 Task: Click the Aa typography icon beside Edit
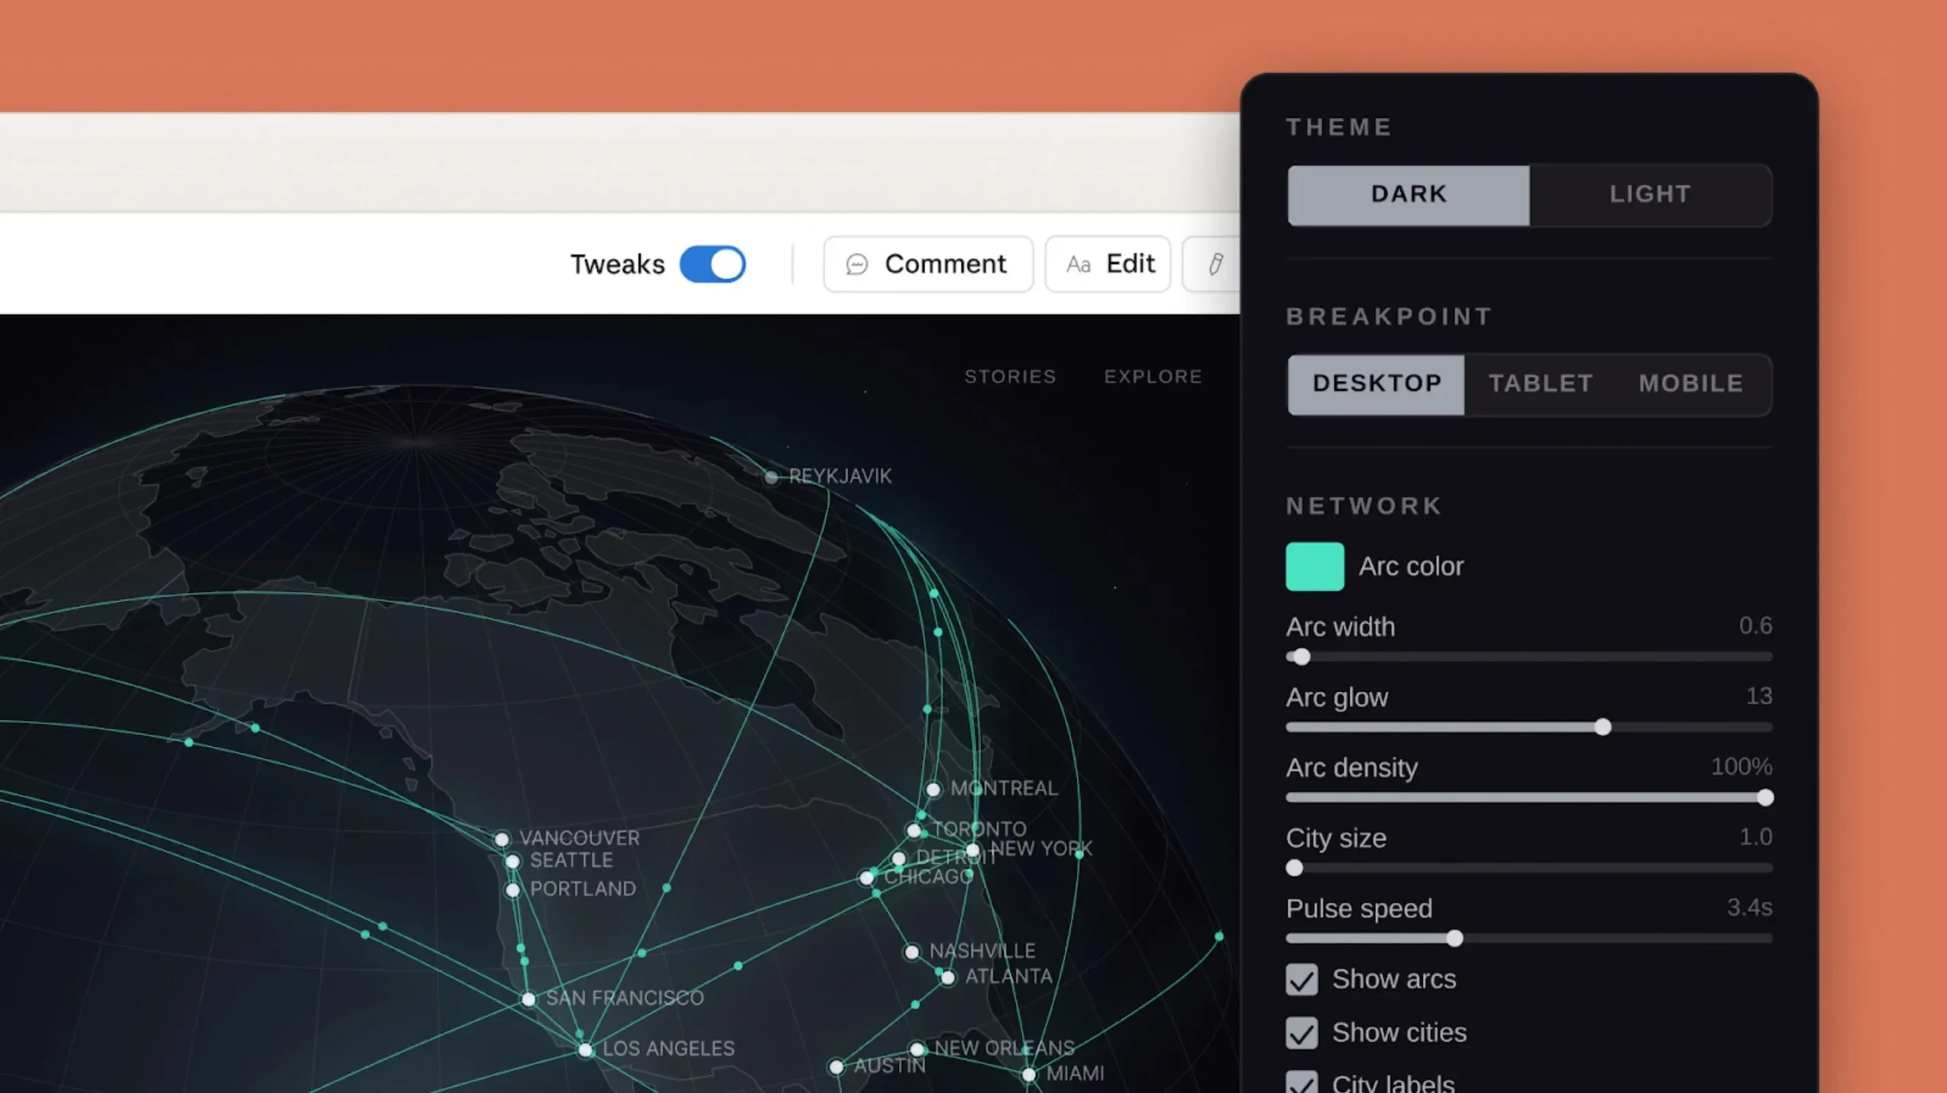click(1078, 264)
